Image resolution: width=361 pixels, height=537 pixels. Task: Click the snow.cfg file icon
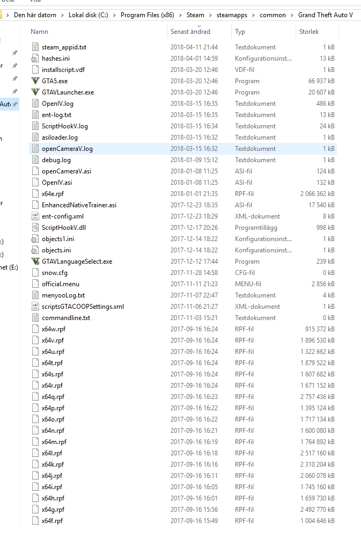(35, 273)
